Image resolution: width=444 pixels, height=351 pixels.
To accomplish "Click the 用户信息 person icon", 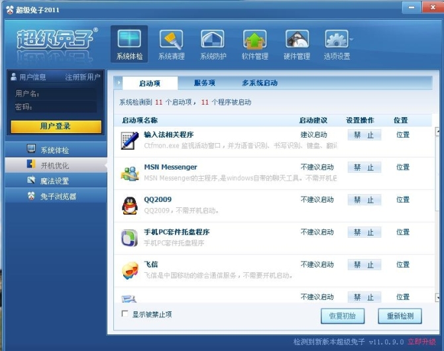I will point(13,77).
